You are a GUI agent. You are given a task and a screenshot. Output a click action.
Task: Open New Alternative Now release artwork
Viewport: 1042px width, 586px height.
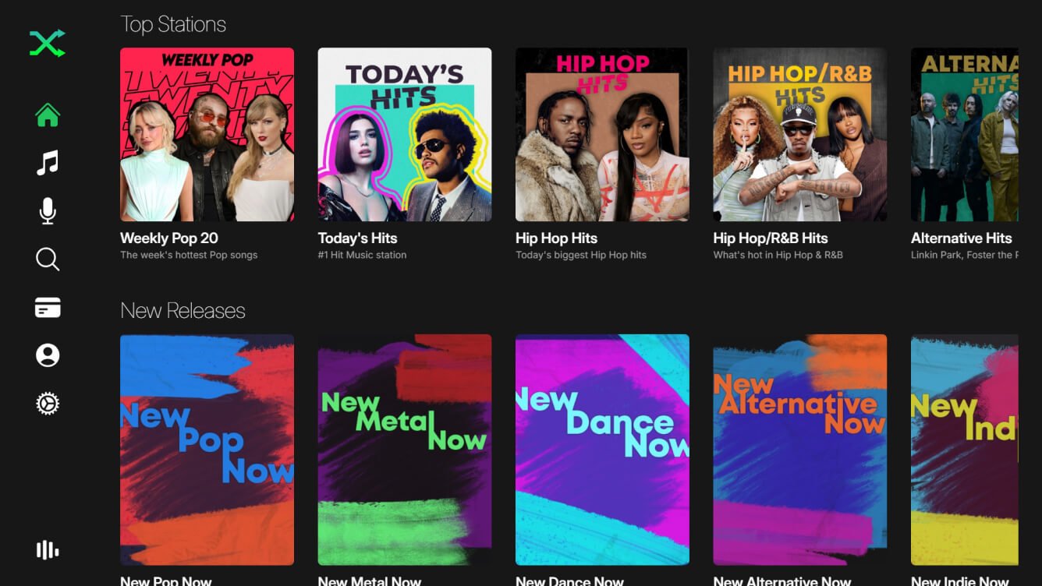[799, 450]
